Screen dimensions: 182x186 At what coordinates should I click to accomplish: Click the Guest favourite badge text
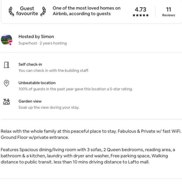(x=27, y=11)
